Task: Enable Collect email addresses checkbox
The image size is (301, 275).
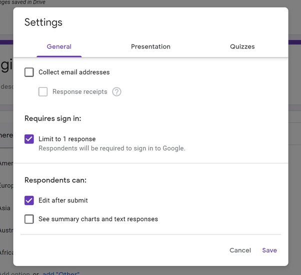Action: (x=29, y=72)
